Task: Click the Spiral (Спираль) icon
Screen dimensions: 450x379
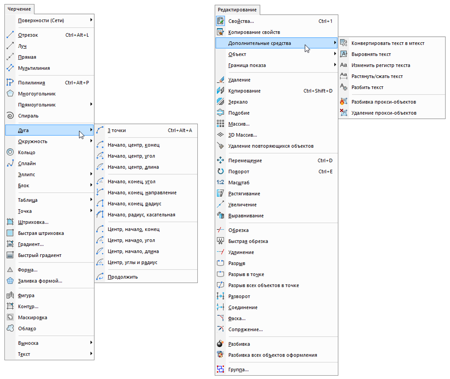Action: pos(10,116)
